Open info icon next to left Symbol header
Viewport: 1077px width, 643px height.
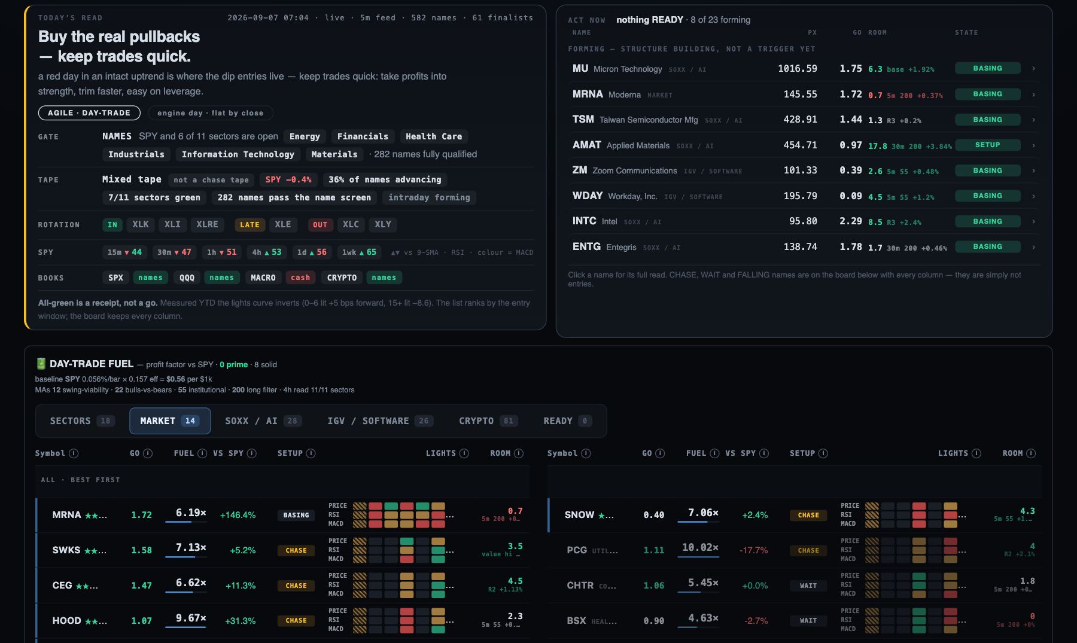tap(74, 453)
